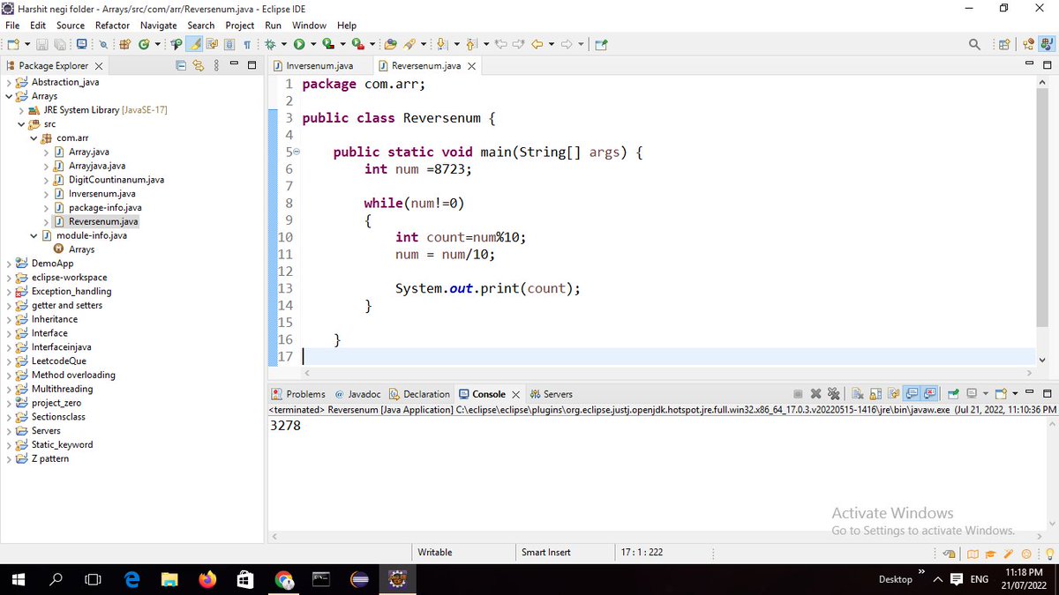Collapse the com.arr package node
This screenshot has width=1059, height=595.
click(34, 138)
